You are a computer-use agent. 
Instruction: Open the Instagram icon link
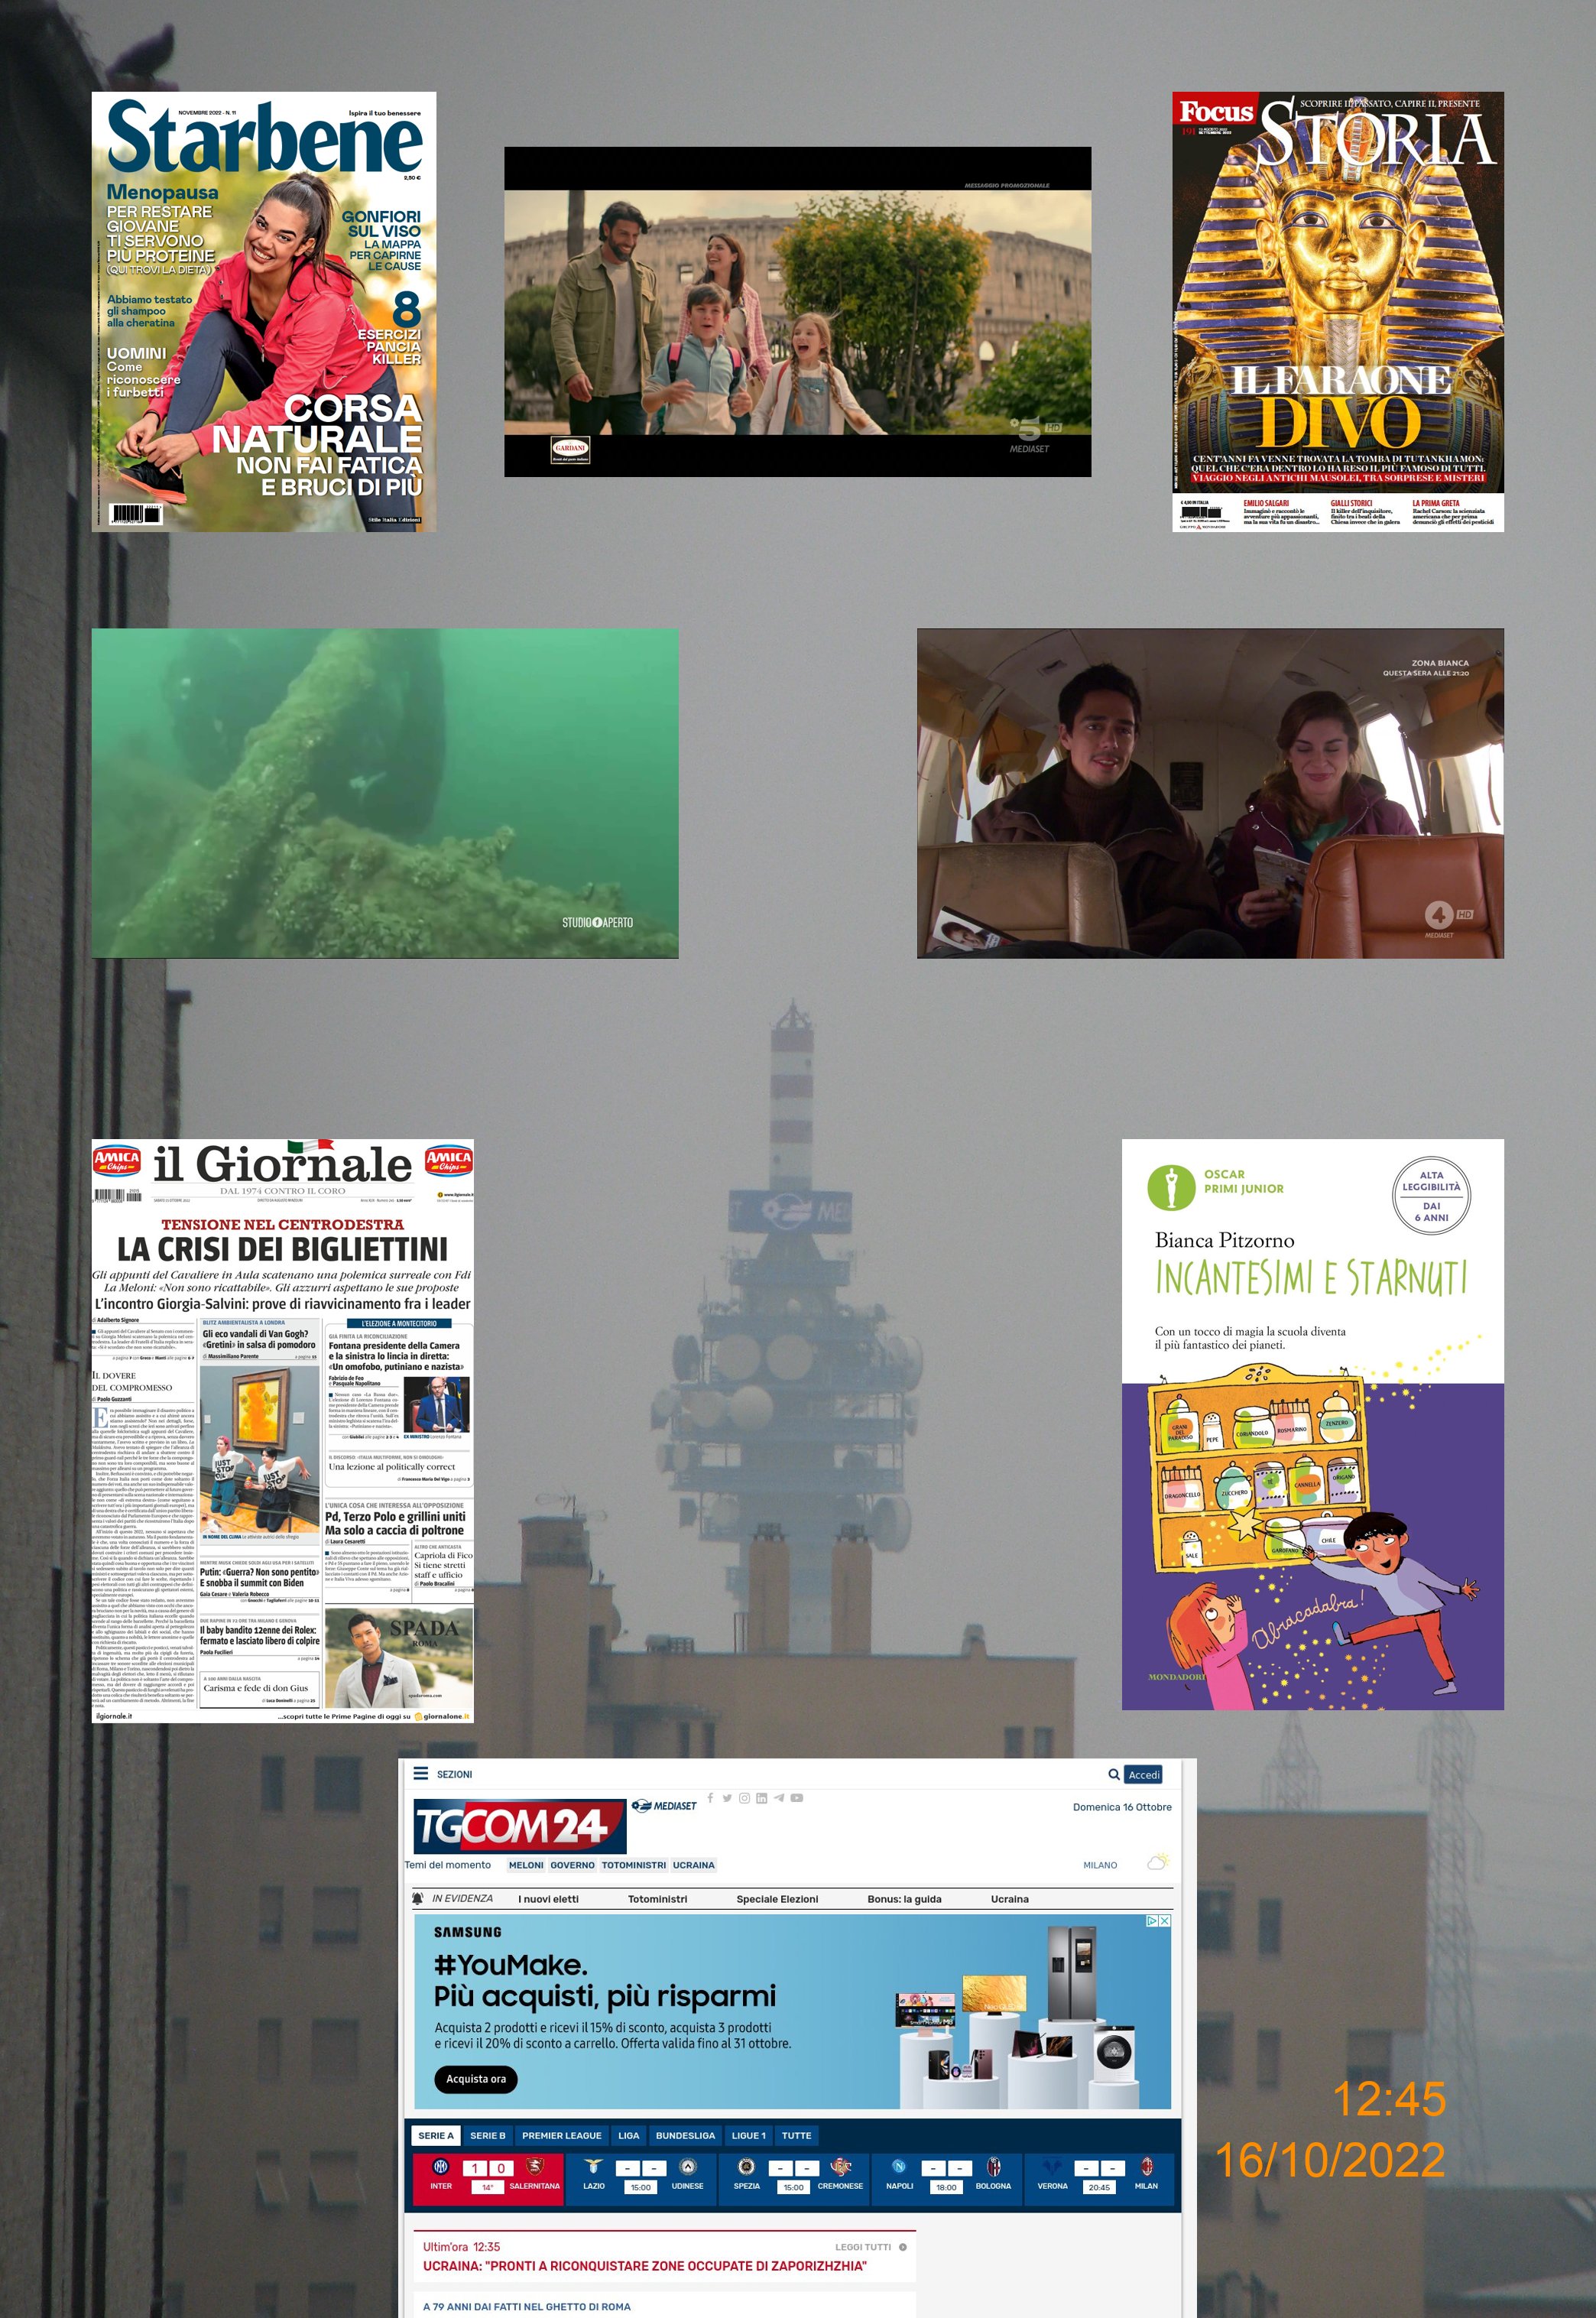click(x=744, y=1797)
